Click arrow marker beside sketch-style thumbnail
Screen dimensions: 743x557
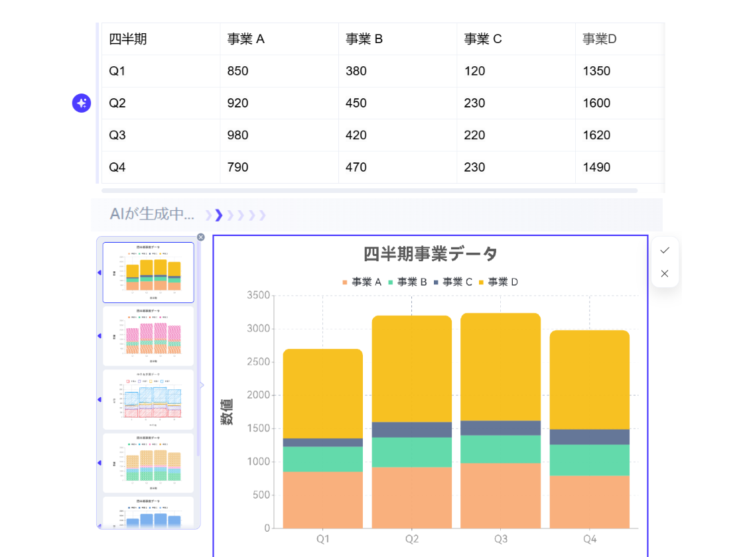click(x=100, y=400)
